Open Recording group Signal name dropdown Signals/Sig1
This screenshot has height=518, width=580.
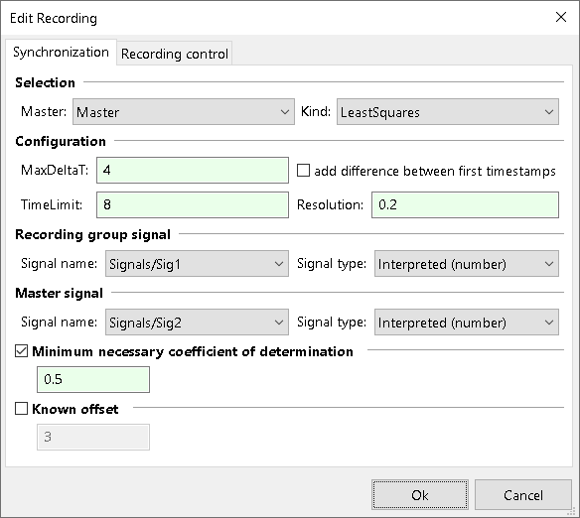tap(197, 263)
